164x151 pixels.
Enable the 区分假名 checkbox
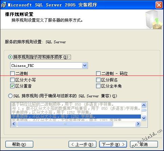[x=98, y=80]
